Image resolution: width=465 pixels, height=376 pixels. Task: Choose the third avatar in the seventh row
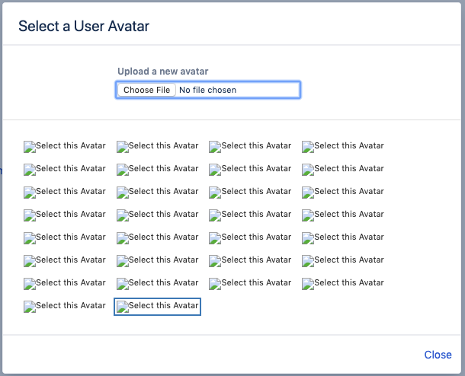point(250,284)
